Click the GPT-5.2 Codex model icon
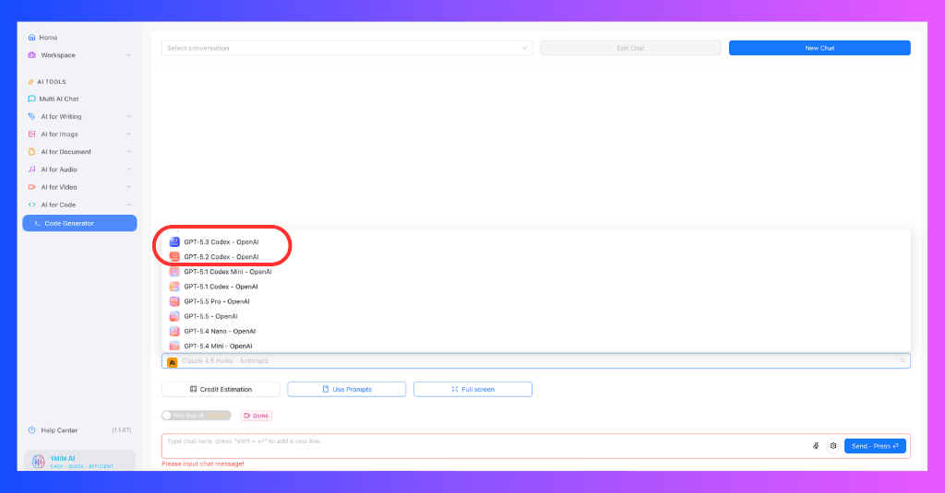 (174, 257)
